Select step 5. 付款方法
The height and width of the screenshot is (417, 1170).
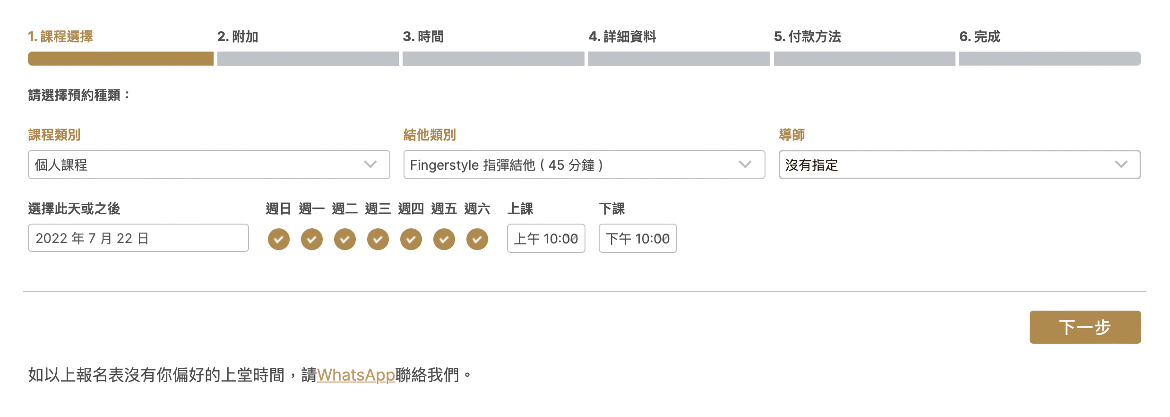click(808, 36)
